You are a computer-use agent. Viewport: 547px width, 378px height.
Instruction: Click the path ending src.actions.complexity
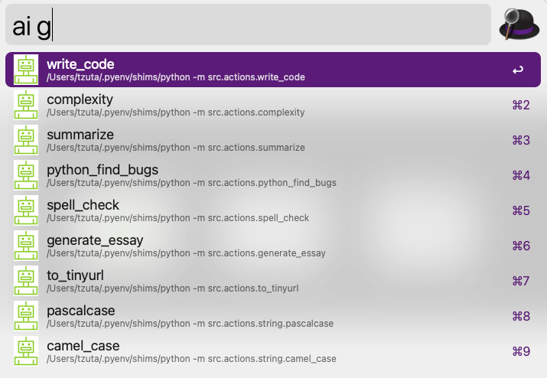click(x=176, y=112)
